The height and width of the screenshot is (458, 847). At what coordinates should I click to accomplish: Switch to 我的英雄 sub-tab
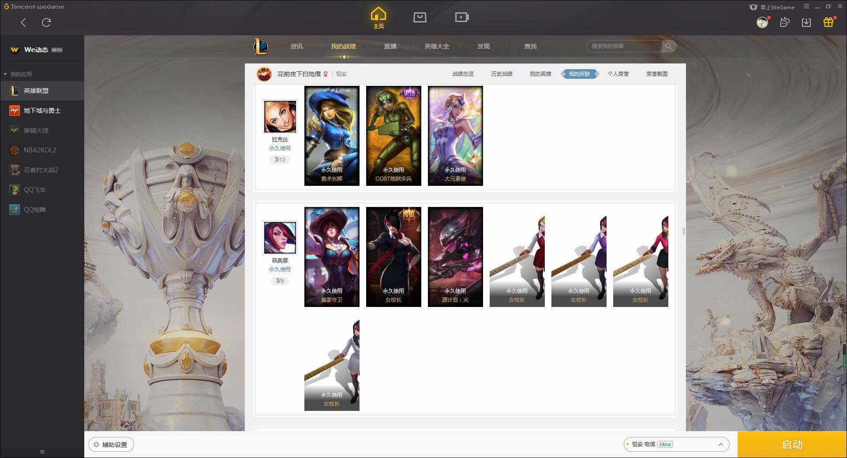click(x=540, y=74)
